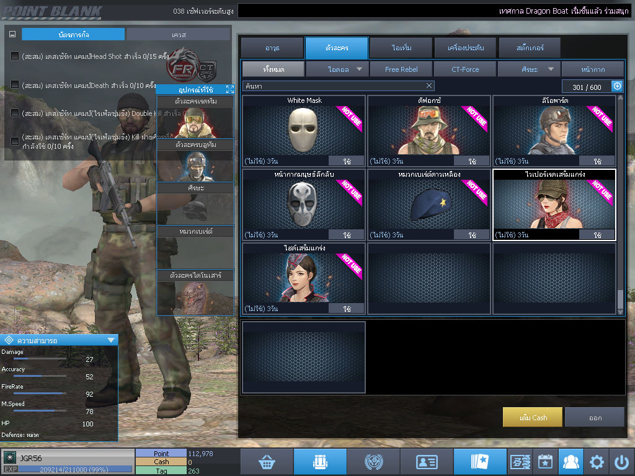Use the Hide reinforced character
Viewport: 635px width, 476px height.
tap(346, 309)
